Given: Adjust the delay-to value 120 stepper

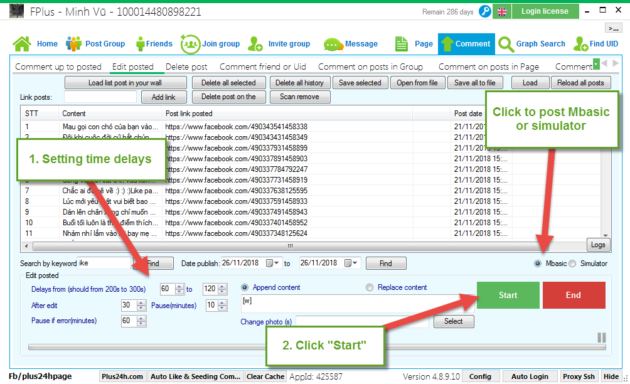Looking at the screenshot, I should point(222,289).
